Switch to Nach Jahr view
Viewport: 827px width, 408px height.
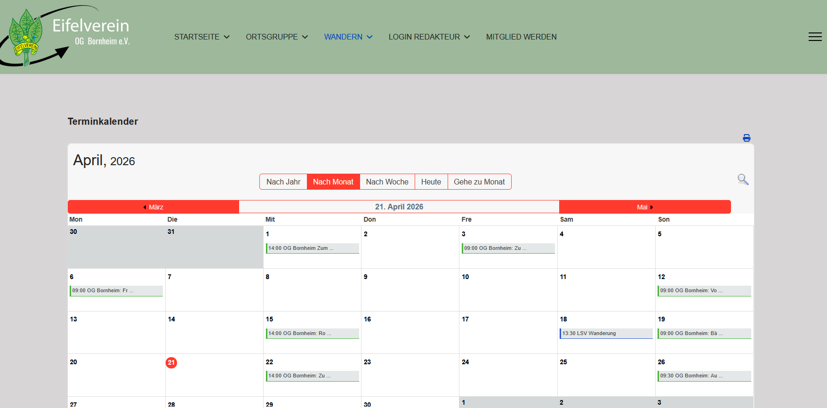283,182
